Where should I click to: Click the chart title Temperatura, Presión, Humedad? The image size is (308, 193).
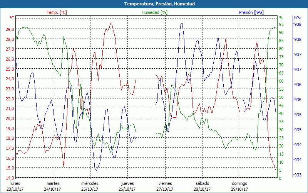click(x=154, y=4)
